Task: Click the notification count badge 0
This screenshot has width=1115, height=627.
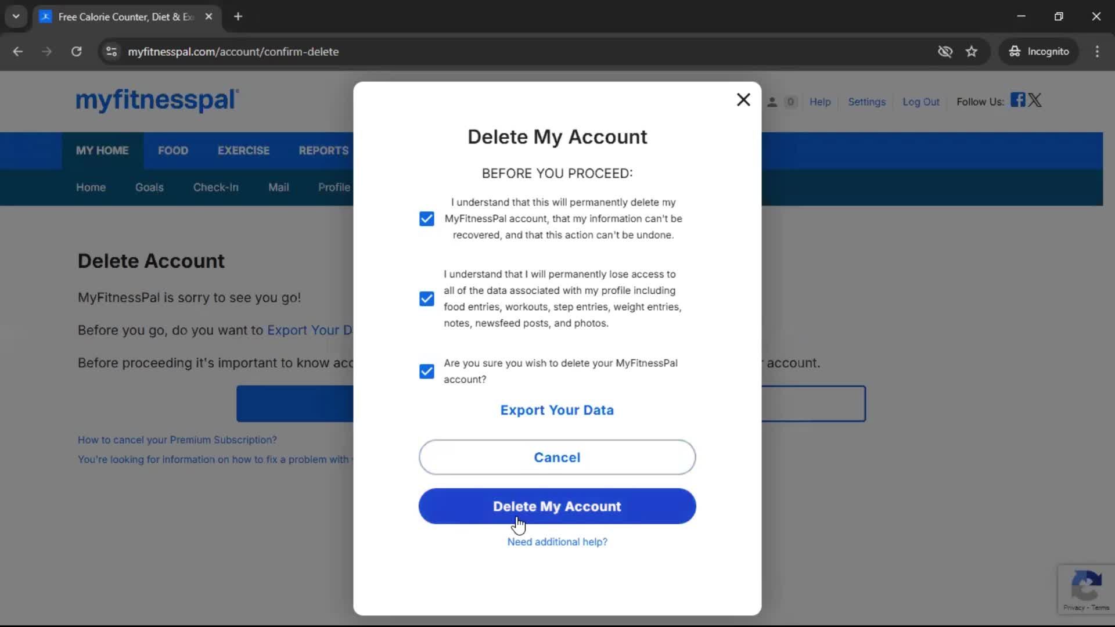Action: [x=790, y=102]
